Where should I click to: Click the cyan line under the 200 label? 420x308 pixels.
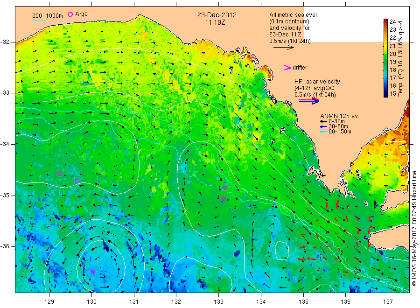[39, 20]
